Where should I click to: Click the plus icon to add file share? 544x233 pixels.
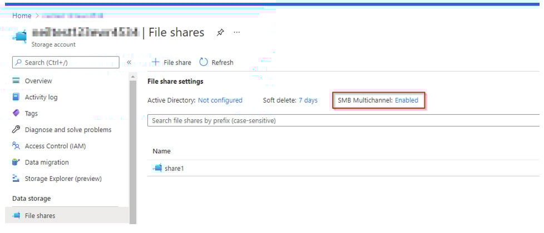pyautogui.click(x=156, y=62)
